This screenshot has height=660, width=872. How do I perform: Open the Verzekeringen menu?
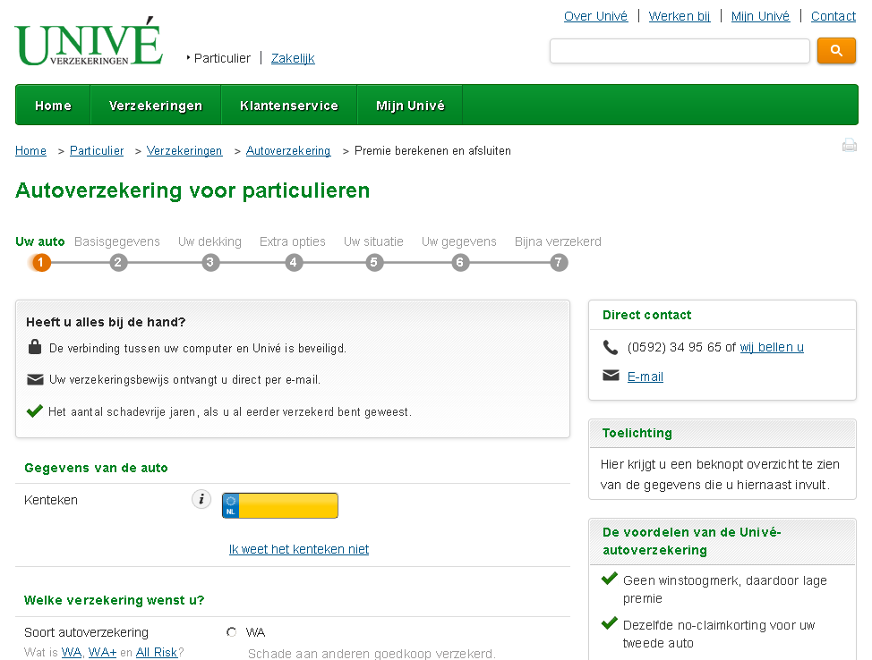(156, 106)
